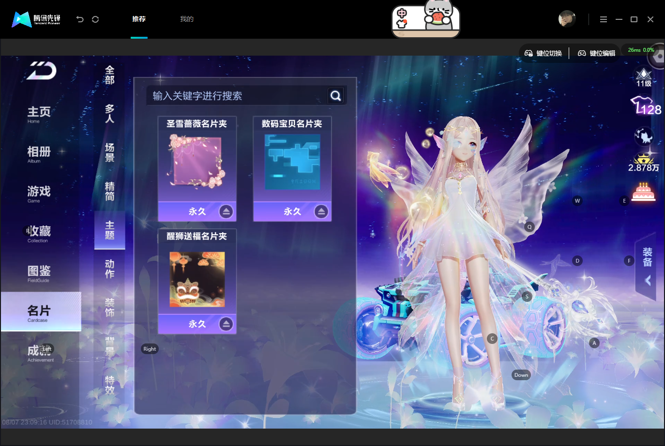The width and height of the screenshot is (665, 446).
Task: Open the user avatar profile
Action: click(x=567, y=19)
